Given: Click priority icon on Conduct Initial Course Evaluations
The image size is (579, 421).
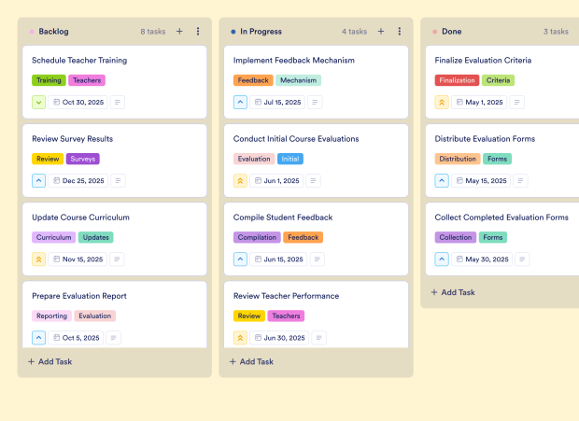Looking at the screenshot, I should tap(240, 181).
